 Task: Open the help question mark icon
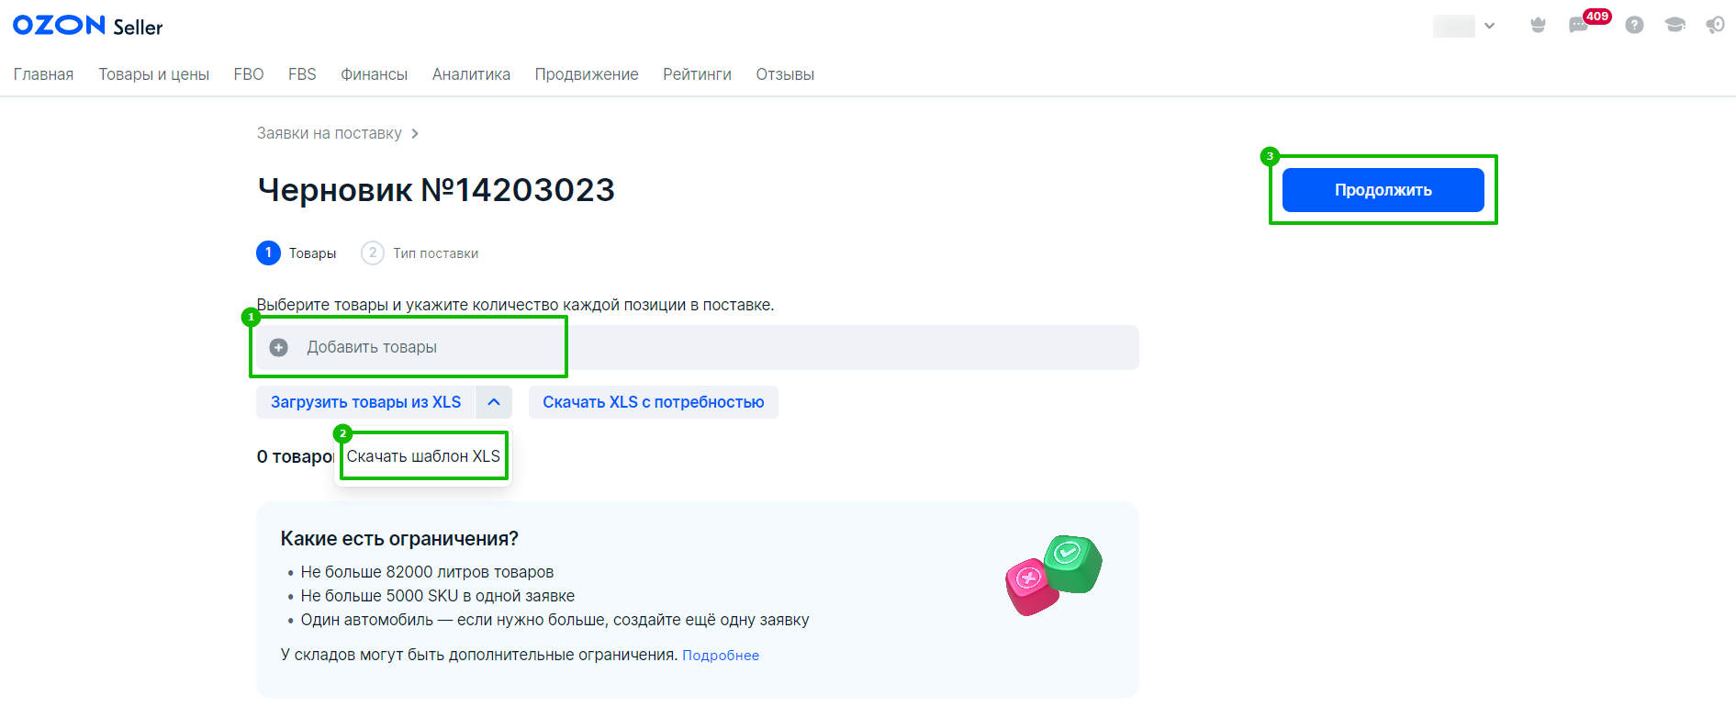(1634, 26)
